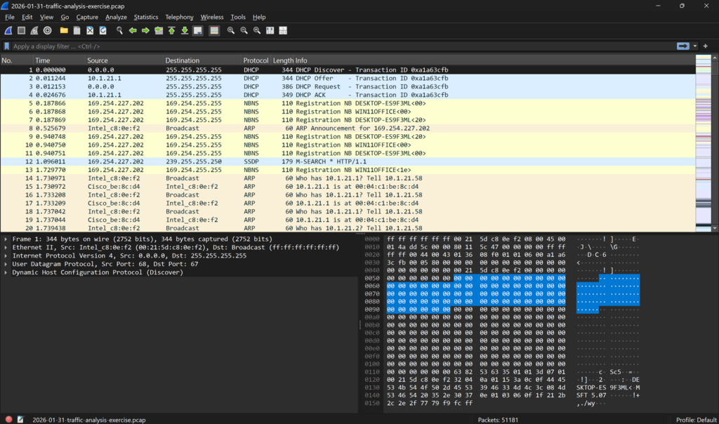Click the capture options gear icon
719x424 pixels.
pyautogui.click(x=47, y=31)
